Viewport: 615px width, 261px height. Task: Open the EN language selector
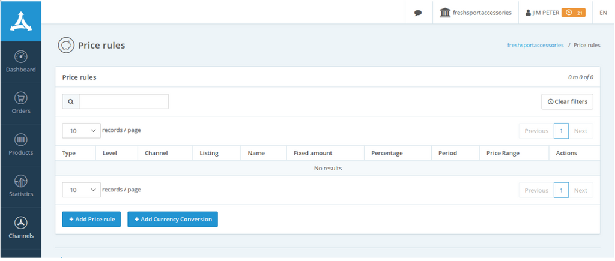[x=603, y=13]
